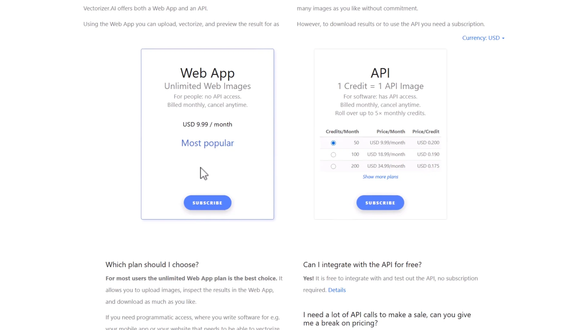Image resolution: width=588 pixels, height=330 pixels.
Task: Select the 100 credits/month radio option
Action: 333,155
